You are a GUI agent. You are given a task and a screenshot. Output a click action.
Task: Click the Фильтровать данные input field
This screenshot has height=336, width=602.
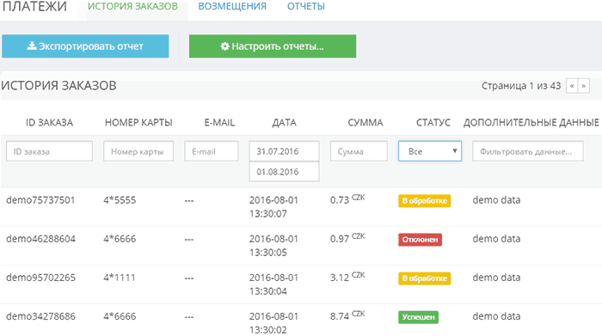(528, 151)
